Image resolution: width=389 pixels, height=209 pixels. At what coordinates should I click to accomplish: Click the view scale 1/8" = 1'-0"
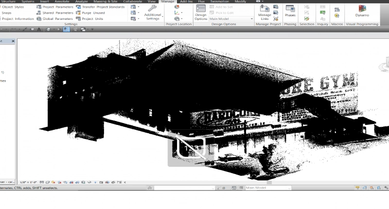tap(28, 182)
